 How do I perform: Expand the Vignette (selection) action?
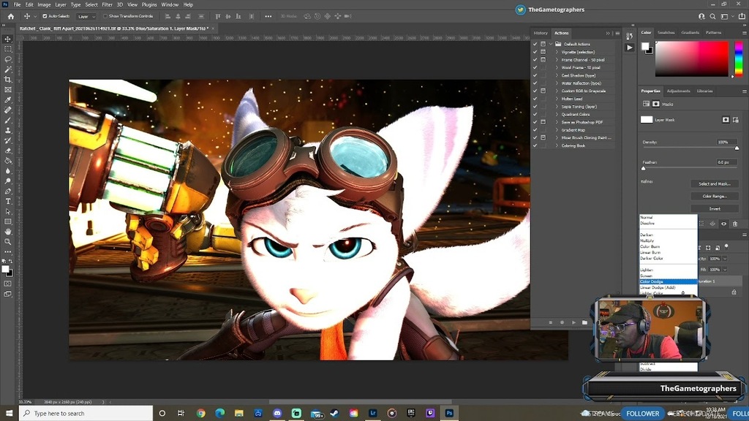[557, 52]
